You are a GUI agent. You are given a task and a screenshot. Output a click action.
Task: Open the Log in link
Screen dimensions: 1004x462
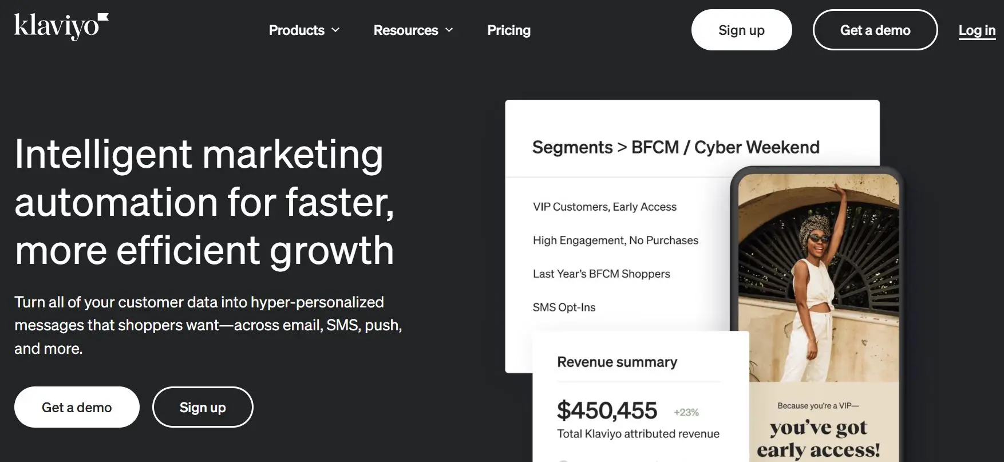977,30
